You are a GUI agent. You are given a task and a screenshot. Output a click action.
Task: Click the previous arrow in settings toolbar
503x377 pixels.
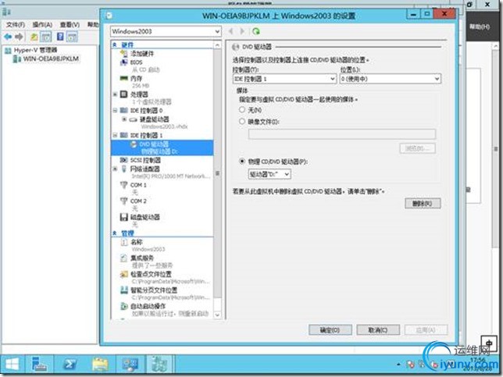tap(231, 31)
